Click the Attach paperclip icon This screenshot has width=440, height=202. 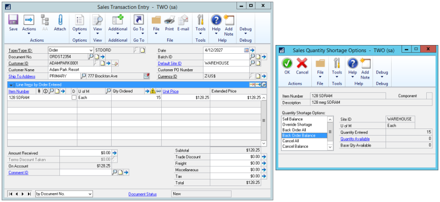(60, 23)
